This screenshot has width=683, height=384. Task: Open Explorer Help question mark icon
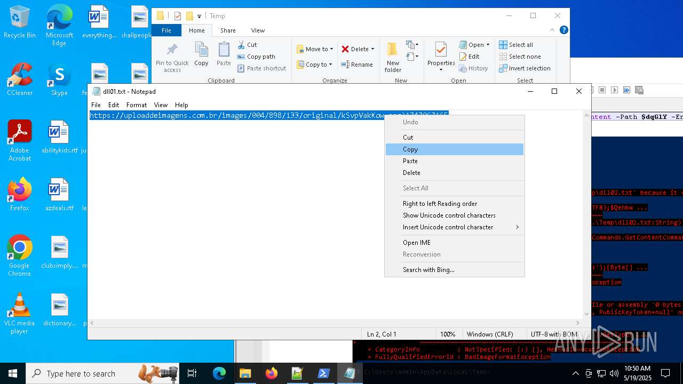point(563,30)
